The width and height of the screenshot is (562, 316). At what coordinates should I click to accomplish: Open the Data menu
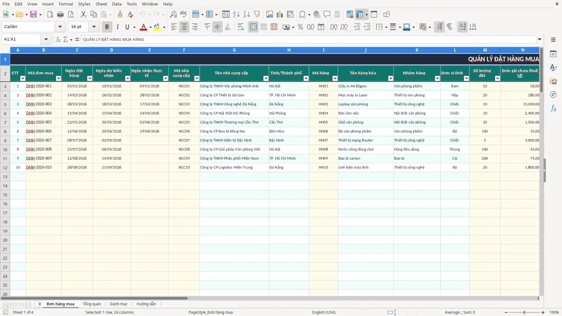117,4
